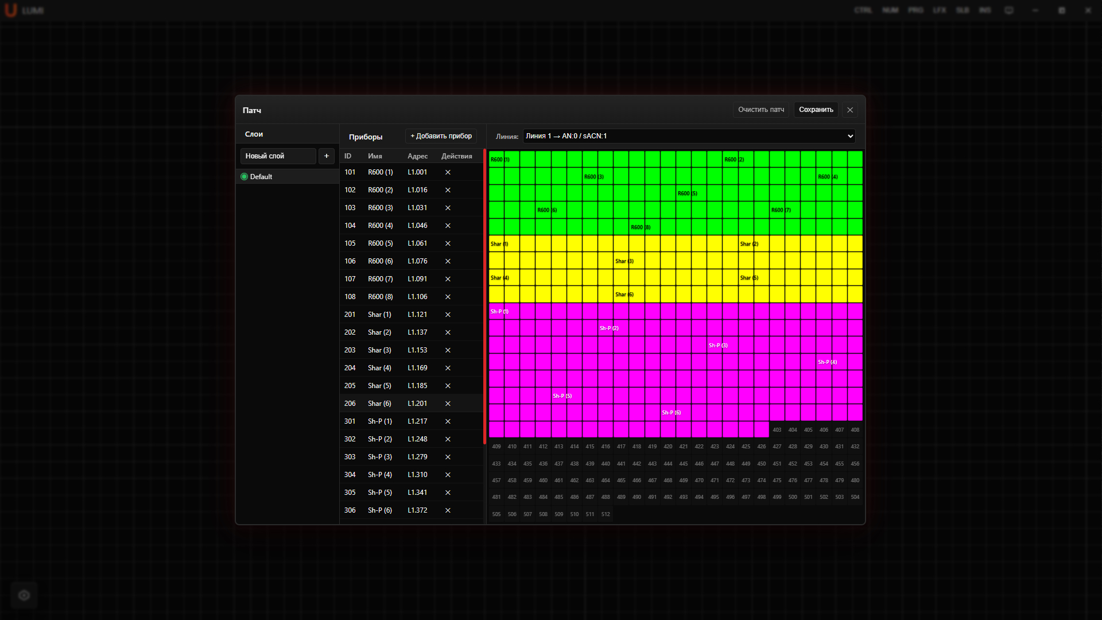Viewport: 1102px width, 620px height.
Task: Select the R600 (7) block label in grid
Action: click(781, 210)
